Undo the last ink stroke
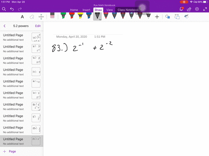Image resolution: width=209 pixels, height=156 pixels. pyautogui.click(x=12, y=9)
